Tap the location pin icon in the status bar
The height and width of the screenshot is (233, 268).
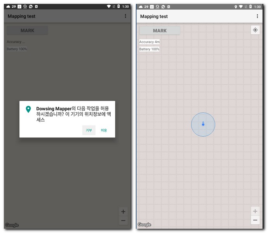236,7
